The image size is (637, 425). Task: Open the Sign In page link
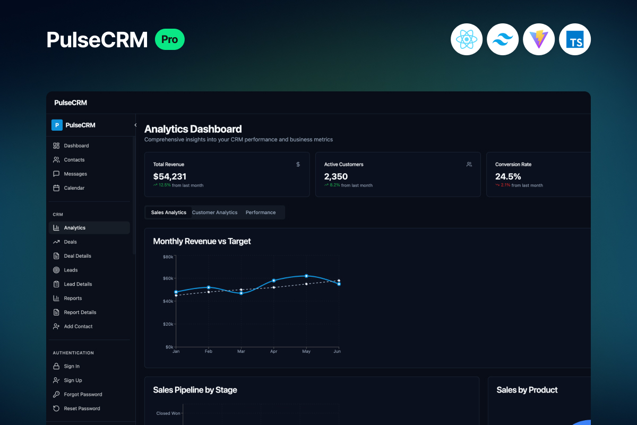pos(89,367)
